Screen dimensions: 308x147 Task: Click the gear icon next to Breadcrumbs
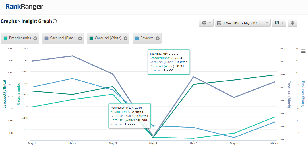[x=35, y=38]
